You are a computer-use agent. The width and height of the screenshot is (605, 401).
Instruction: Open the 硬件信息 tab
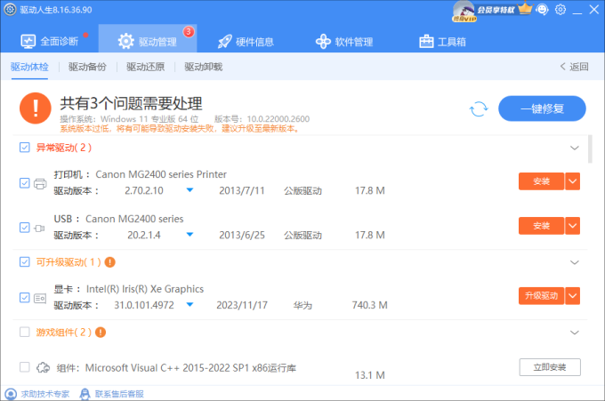(x=246, y=41)
